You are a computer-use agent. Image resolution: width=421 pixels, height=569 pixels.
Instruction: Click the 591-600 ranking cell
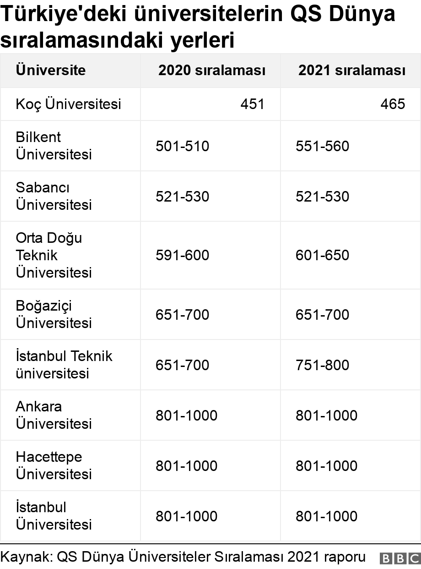tap(183, 255)
